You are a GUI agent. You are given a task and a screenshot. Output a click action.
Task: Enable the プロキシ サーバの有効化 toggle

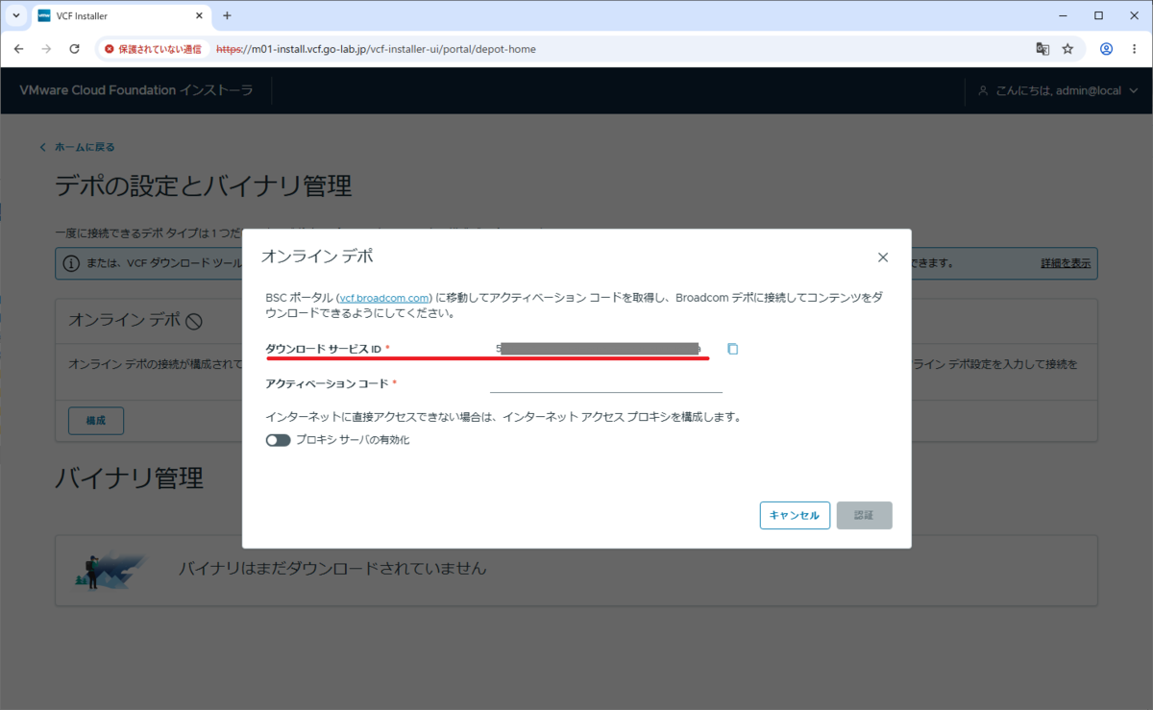(279, 440)
